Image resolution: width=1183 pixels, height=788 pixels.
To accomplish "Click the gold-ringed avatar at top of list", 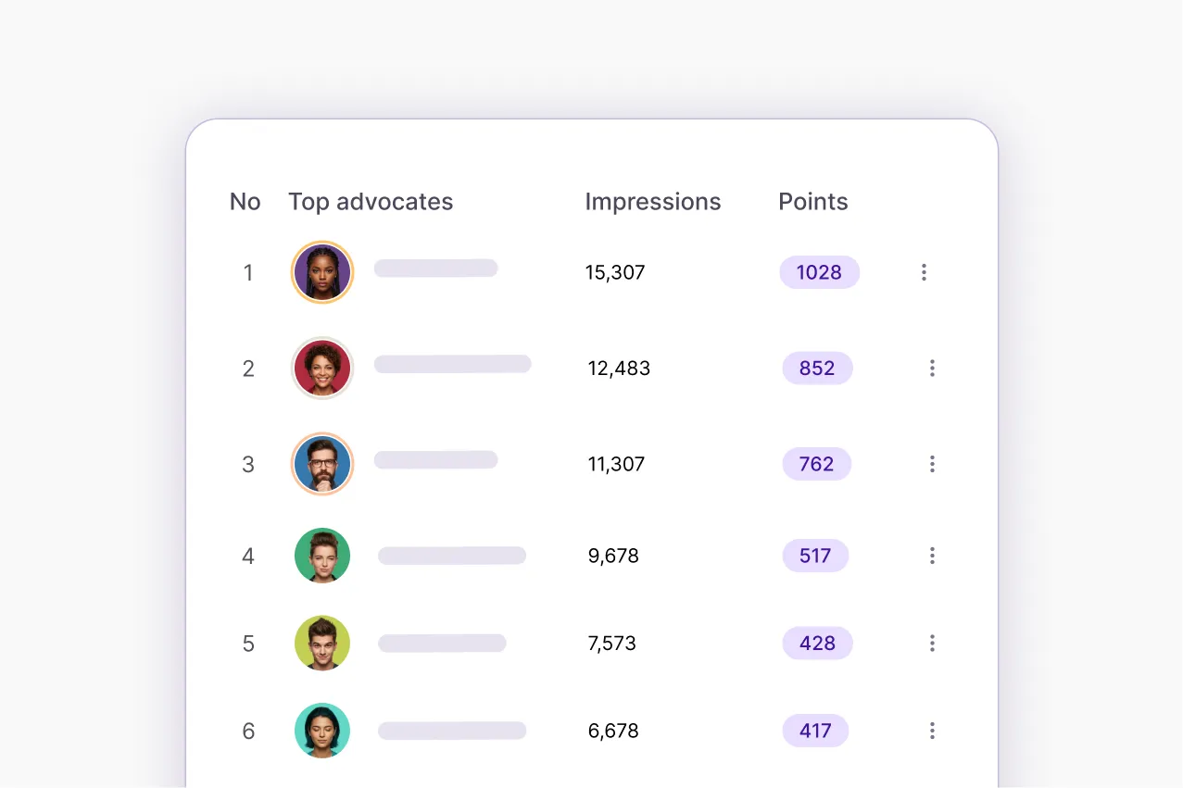I will coord(321,272).
